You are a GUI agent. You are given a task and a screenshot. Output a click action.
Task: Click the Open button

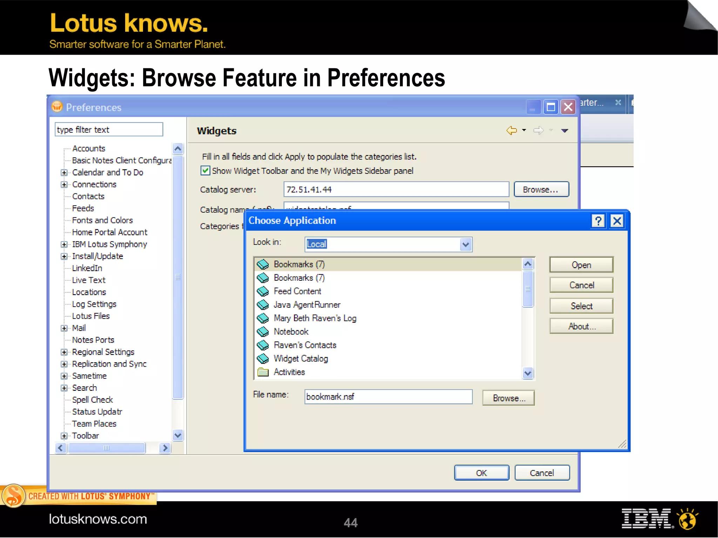click(x=581, y=265)
